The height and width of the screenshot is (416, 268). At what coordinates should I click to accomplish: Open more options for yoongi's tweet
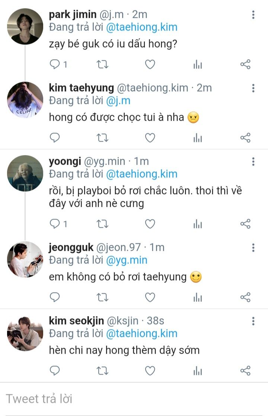point(253,161)
